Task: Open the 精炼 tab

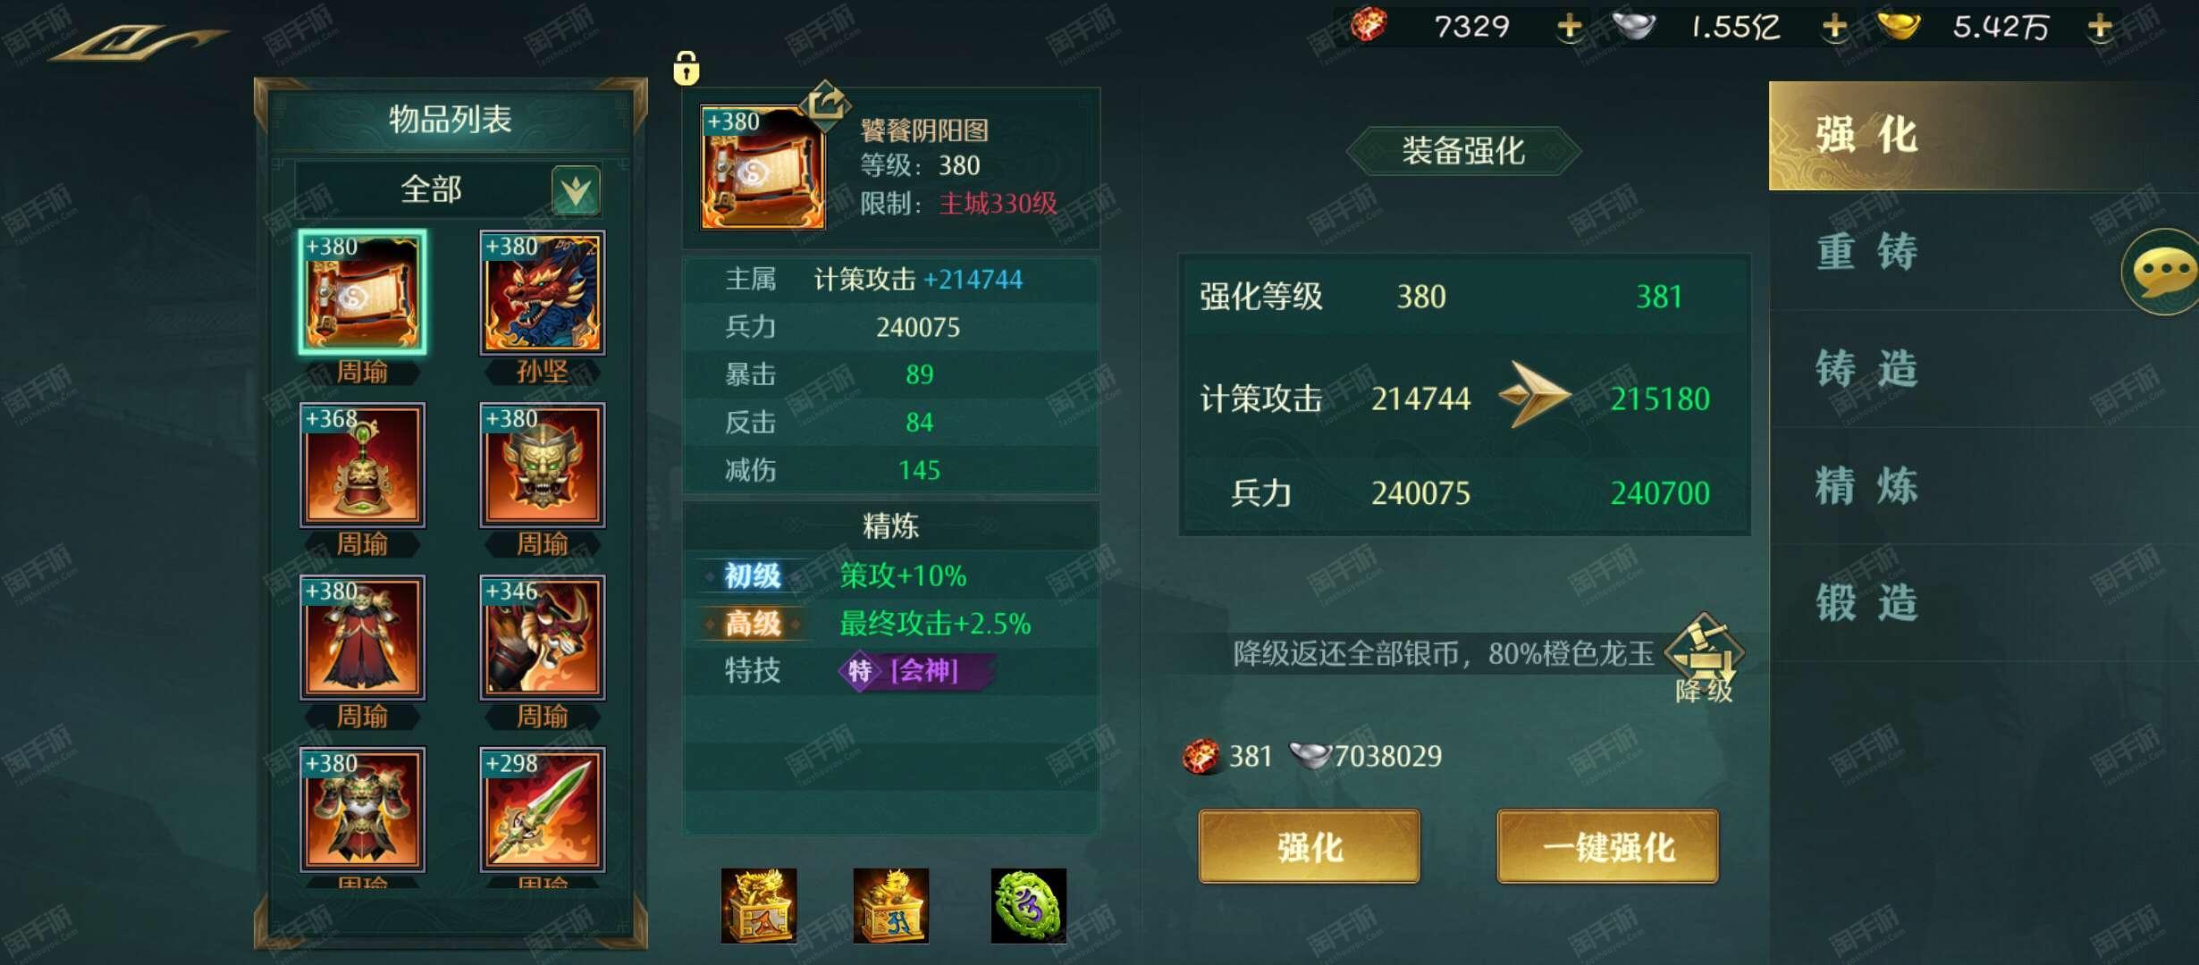Action: [x=1866, y=486]
